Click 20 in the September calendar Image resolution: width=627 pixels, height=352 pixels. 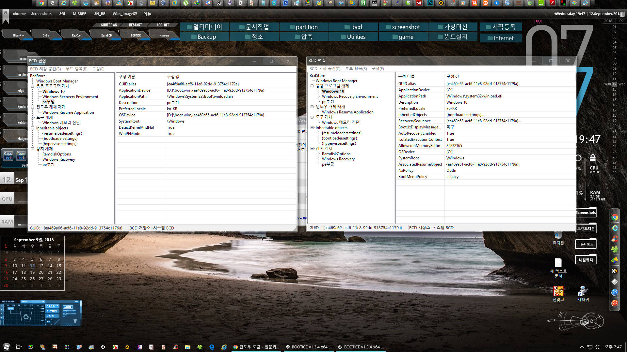41,272
